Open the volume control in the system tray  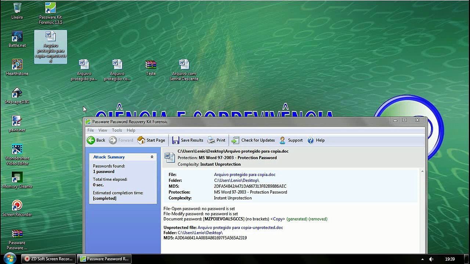(x=431, y=259)
